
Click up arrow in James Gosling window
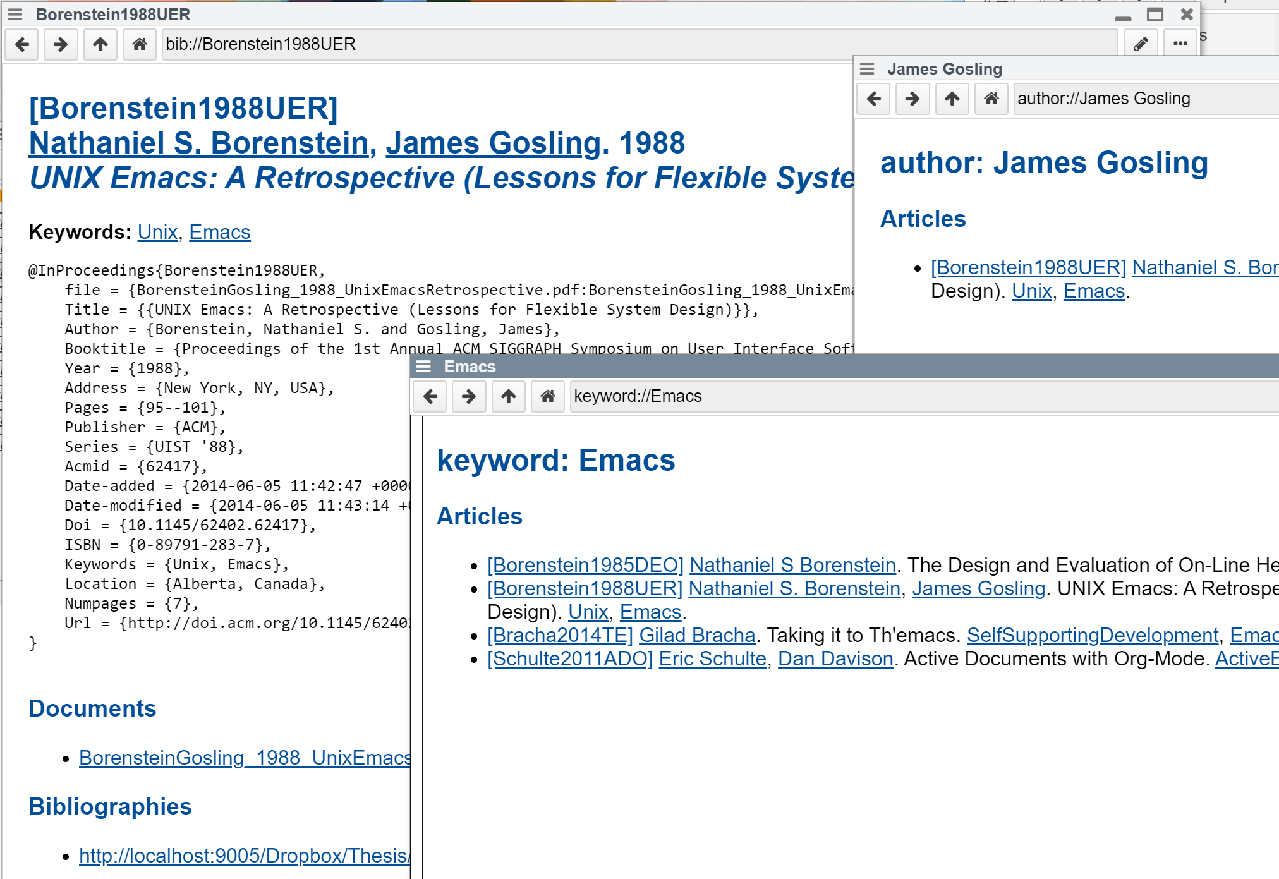[952, 99]
